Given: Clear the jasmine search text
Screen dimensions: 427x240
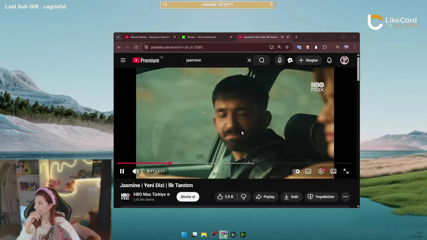Looking at the screenshot, I should click(249, 60).
